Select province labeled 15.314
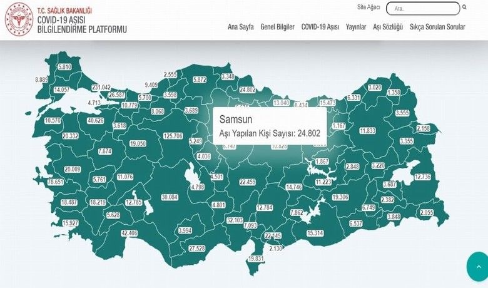 315,233
